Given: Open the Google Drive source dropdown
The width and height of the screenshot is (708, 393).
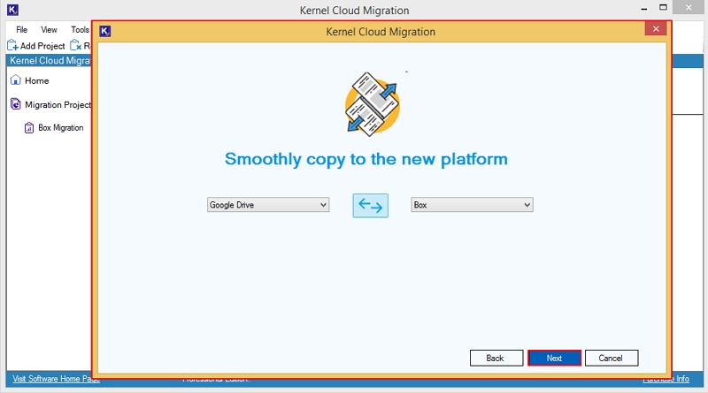Looking at the screenshot, I should (x=268, y=205).
